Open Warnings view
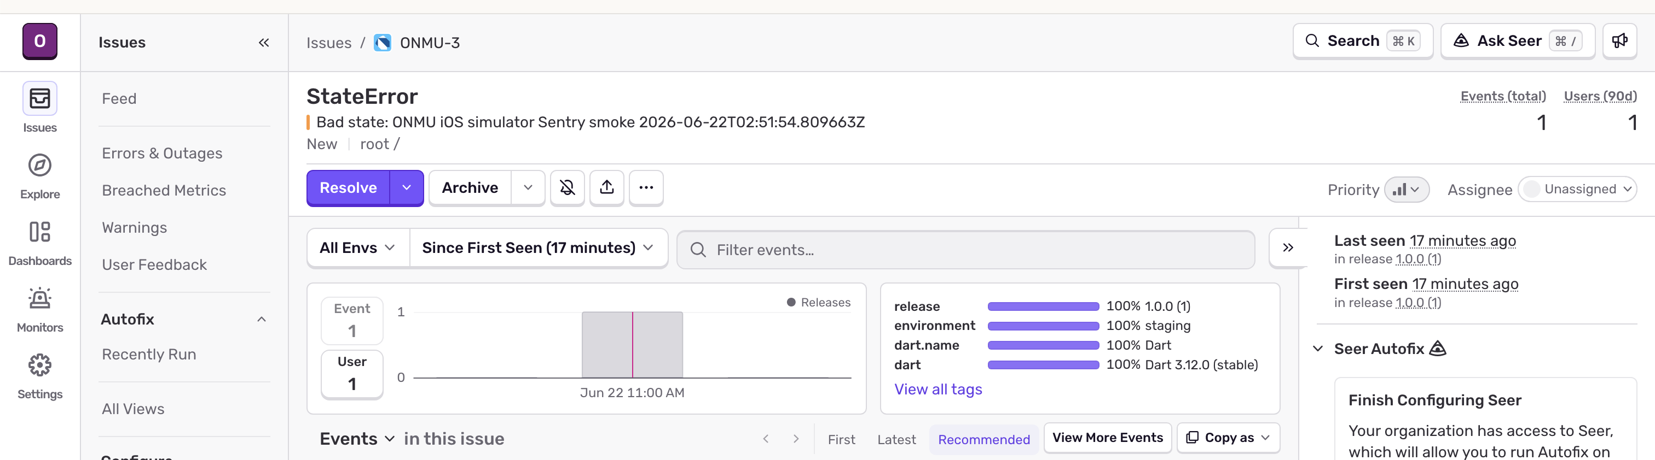1655x460 pixels. (134, 228)
